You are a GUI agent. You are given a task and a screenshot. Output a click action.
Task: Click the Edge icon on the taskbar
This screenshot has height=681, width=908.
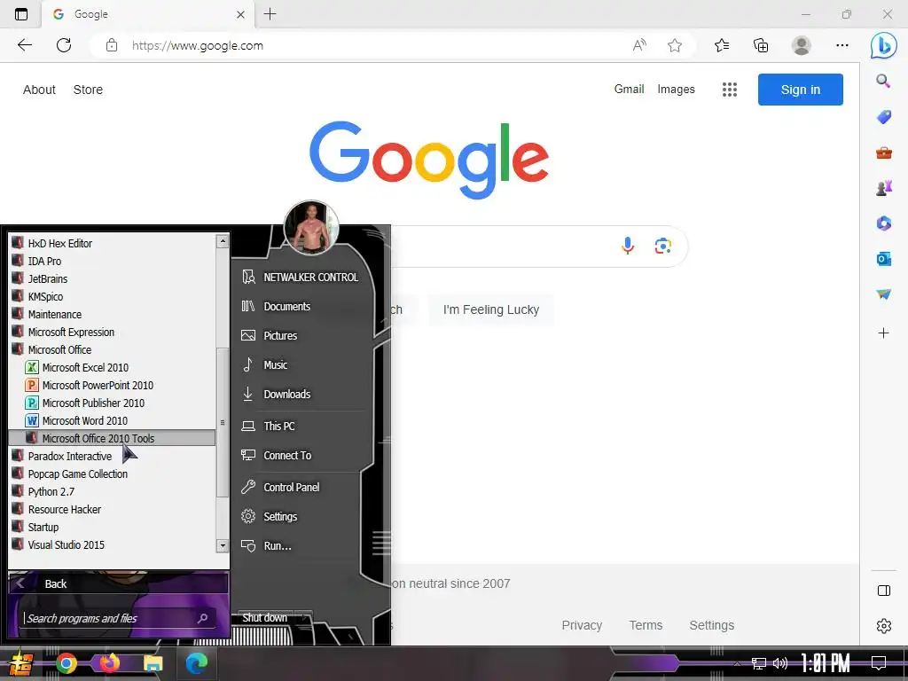(196, 663)
